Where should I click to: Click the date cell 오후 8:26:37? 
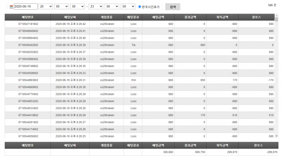coord(70,52)
